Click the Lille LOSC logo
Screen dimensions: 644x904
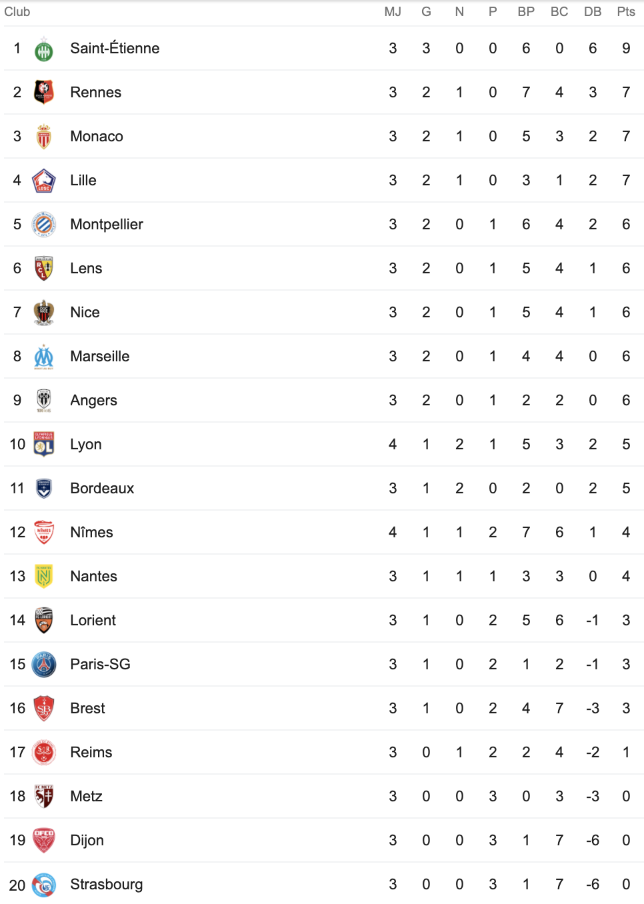pos(44,181)
